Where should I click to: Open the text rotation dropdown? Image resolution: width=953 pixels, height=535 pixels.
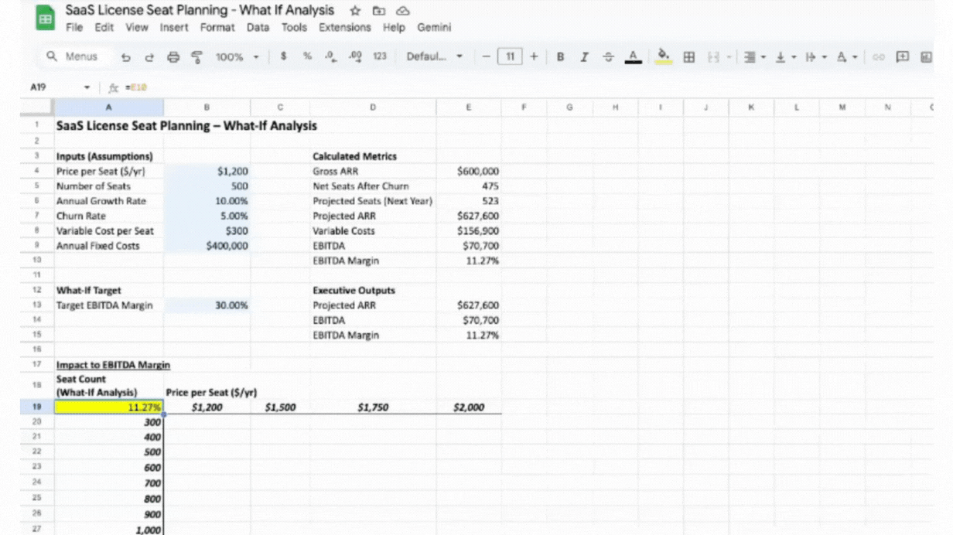pyautogui.click(x=846, y=56)
